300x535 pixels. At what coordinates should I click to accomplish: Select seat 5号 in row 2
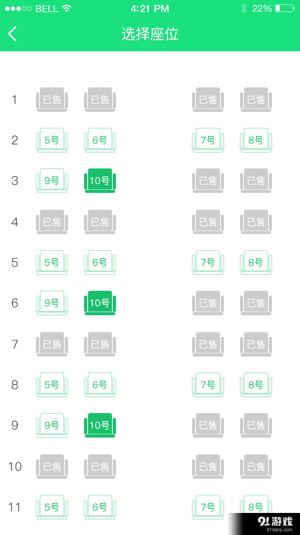click(52, 140)
